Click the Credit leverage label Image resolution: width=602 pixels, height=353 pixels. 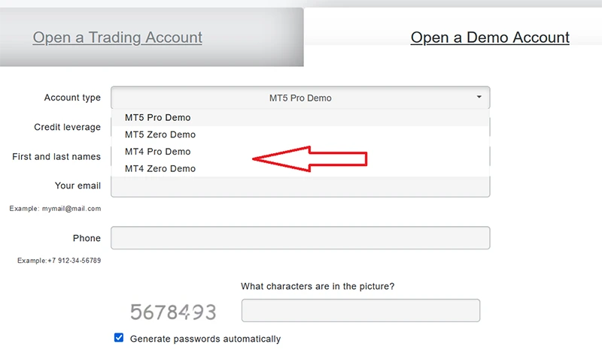pyautogui.click(x=67, y=128)
